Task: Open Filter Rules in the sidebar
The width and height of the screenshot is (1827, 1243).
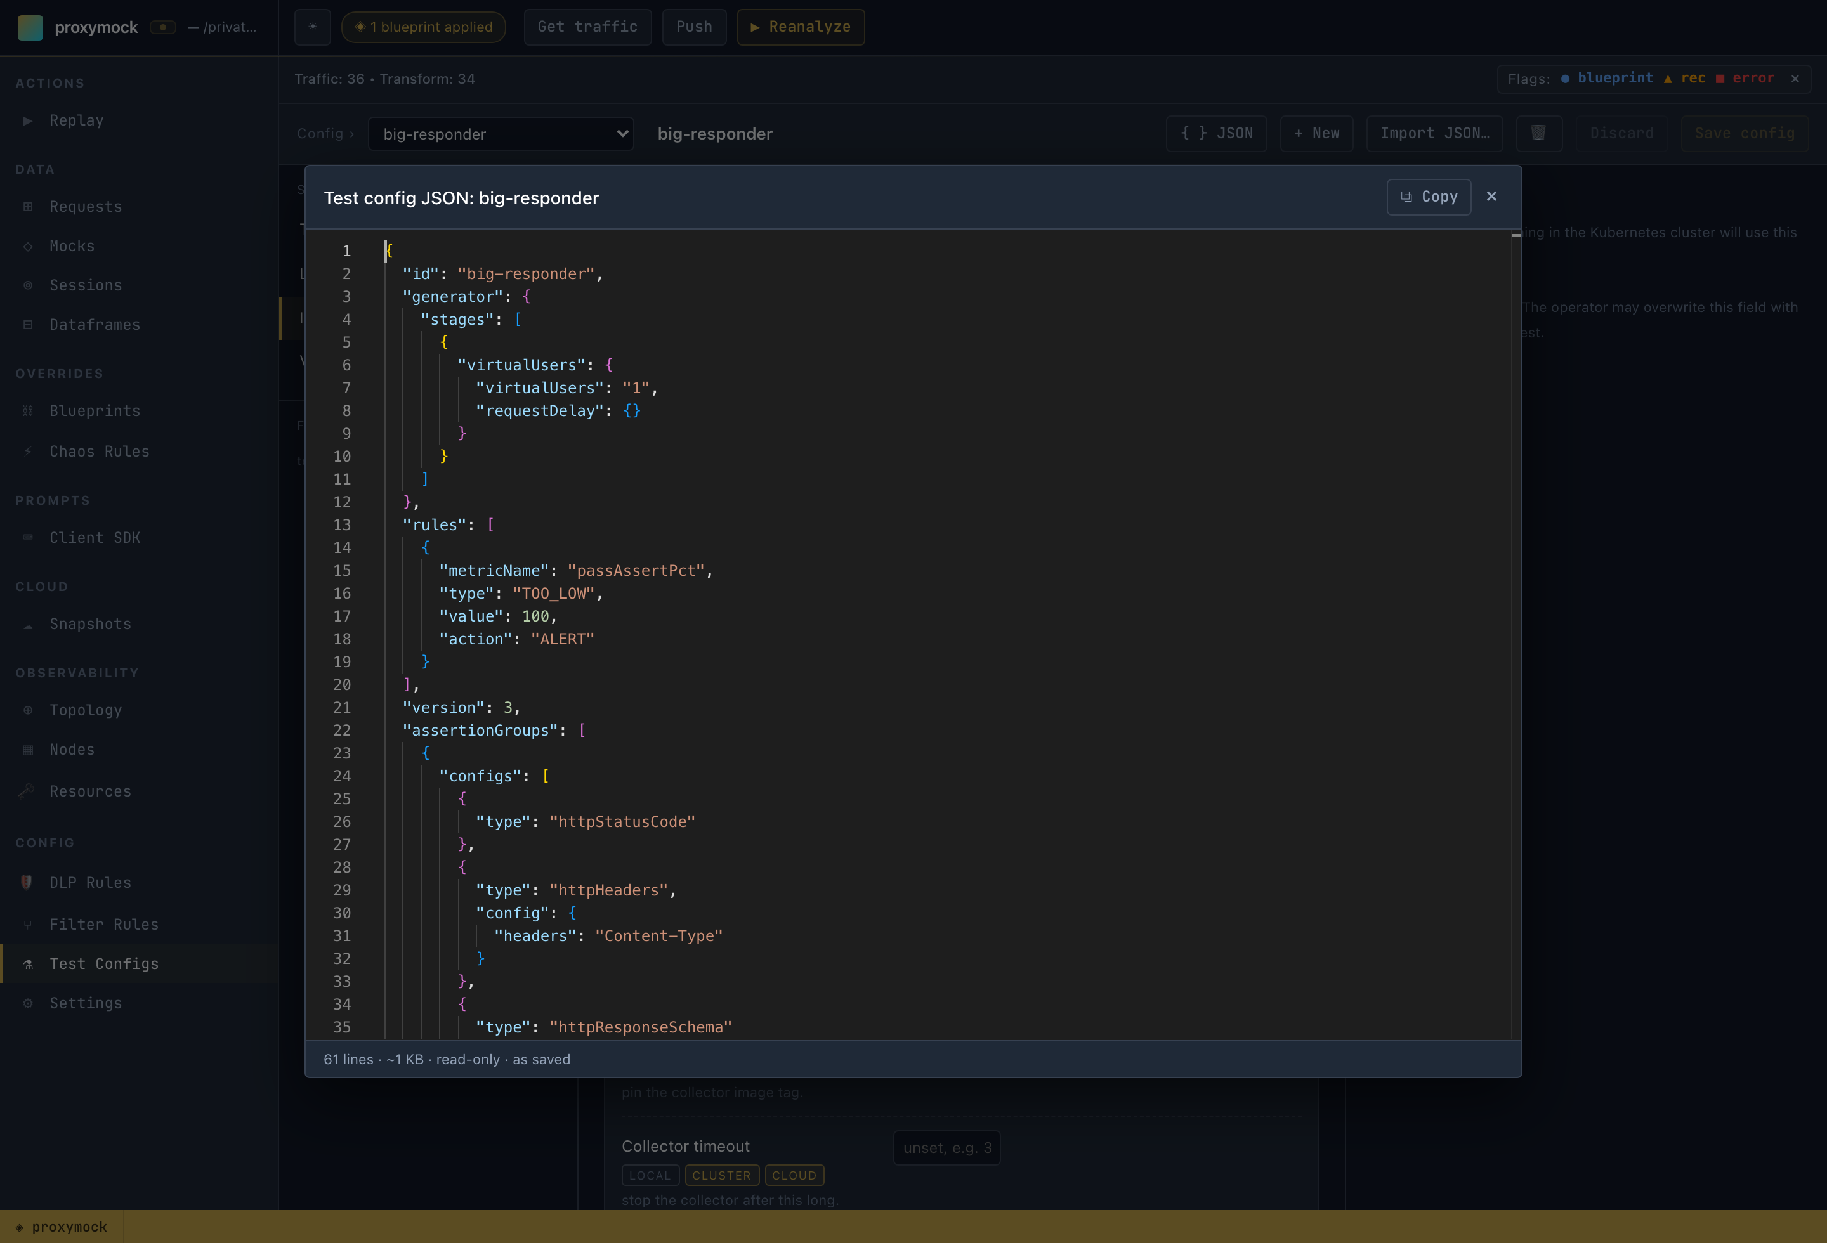Action: (139, 925)
